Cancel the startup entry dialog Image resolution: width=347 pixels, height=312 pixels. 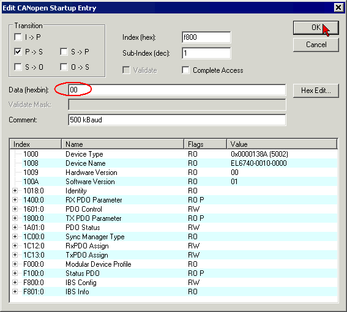(x=316, y=45)
